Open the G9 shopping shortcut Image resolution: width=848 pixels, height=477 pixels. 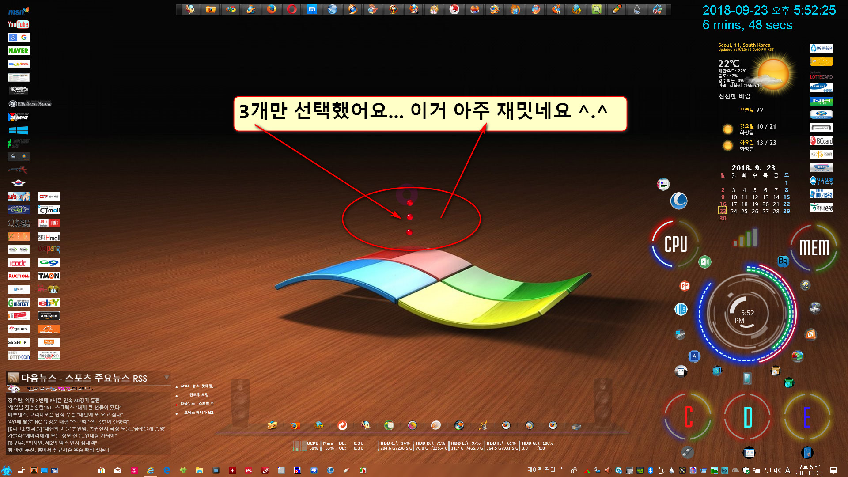tap(49, 263)
